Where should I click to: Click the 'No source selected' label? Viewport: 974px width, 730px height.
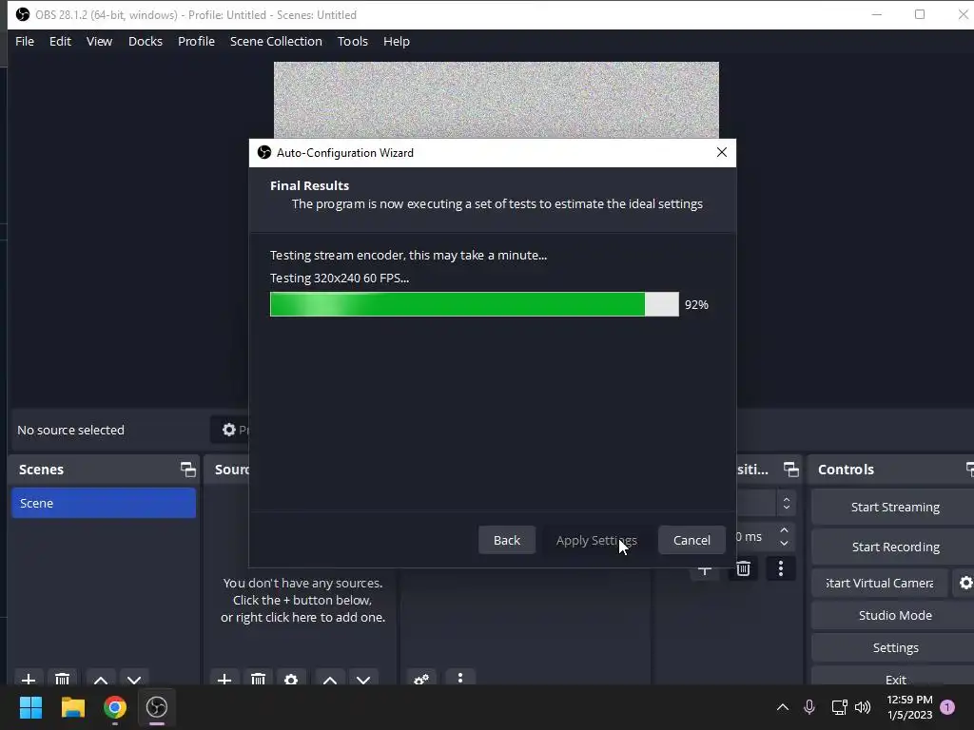(70, 431)
